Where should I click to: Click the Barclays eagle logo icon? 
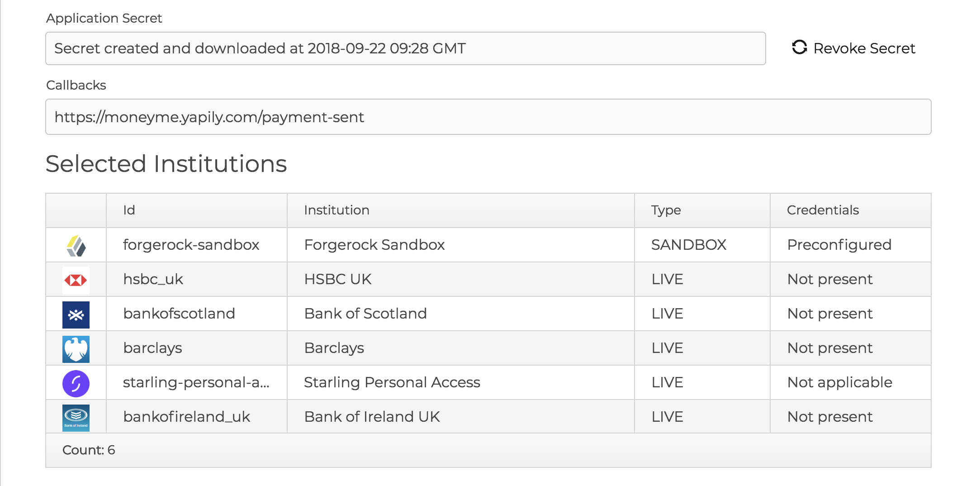tap(76, 349)
